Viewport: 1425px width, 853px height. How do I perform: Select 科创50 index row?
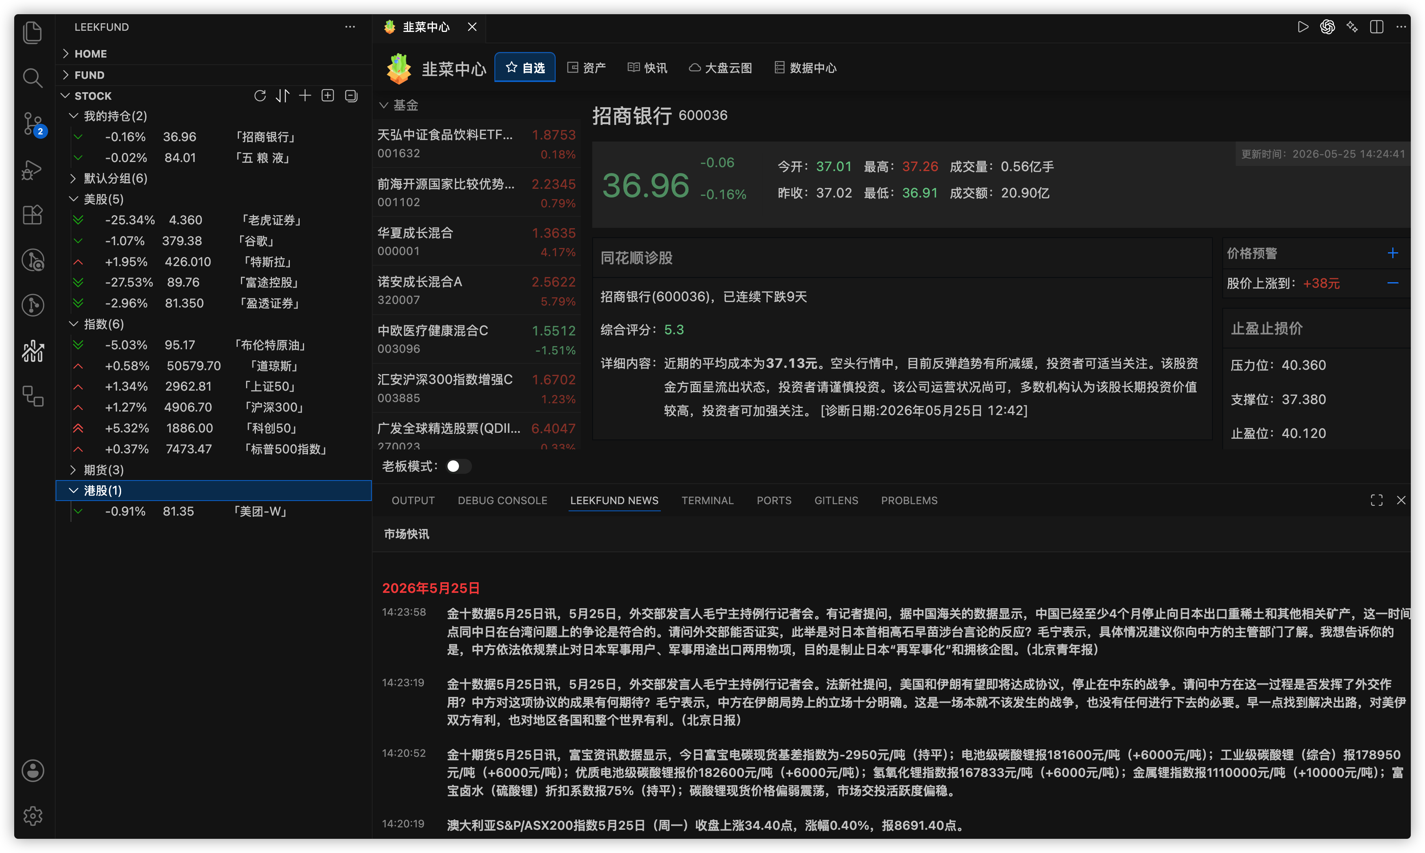pos(213,428)
